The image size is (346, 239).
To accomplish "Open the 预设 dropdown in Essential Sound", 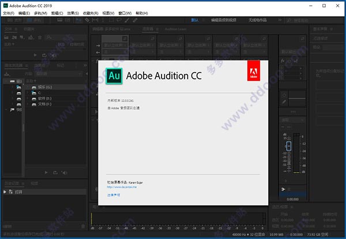I will 334,47.
